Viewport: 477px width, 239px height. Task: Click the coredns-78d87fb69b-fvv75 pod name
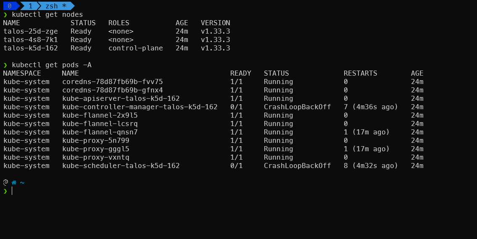(113, 82)
